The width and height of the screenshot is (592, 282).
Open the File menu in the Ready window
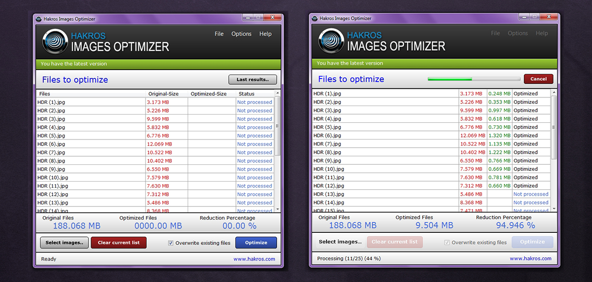click(219, 34)
